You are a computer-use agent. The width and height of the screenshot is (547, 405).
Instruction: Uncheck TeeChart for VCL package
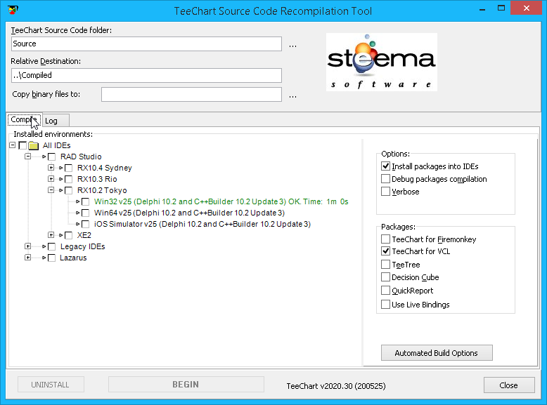(385, 251)
